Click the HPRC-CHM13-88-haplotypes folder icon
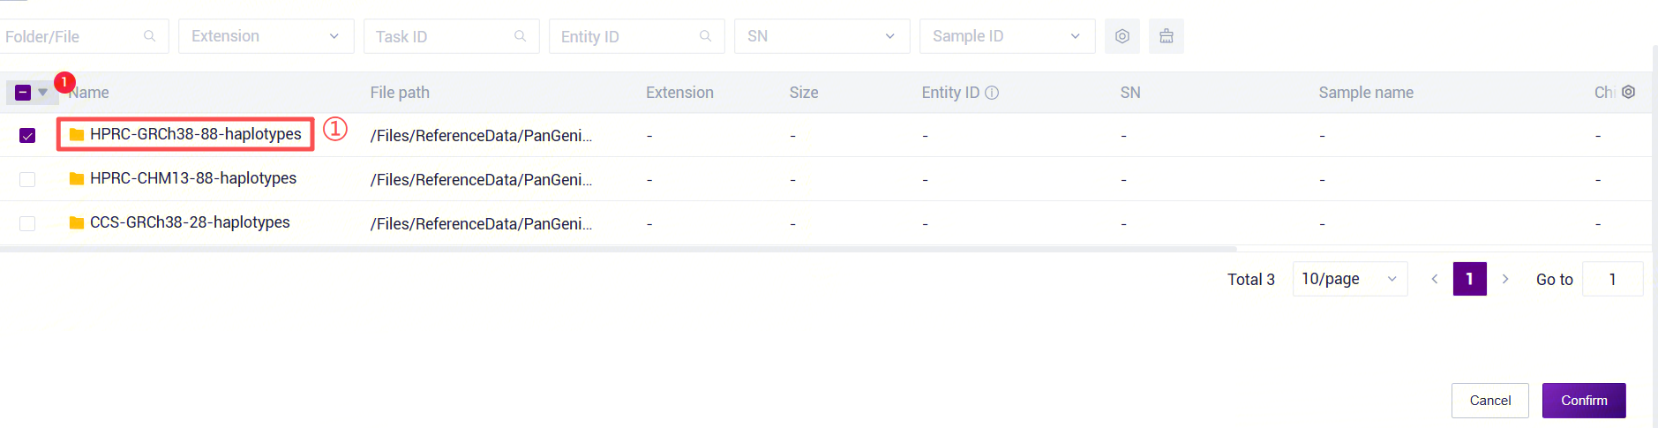This screenshot has width=1658, height=428. (77, 179)
